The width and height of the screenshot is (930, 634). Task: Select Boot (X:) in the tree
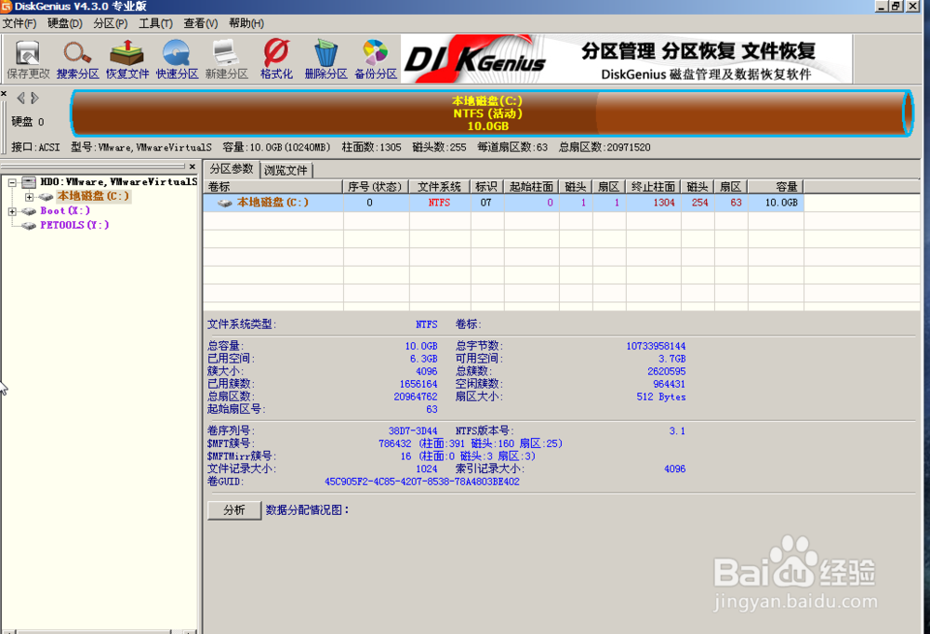click(65, 210)
